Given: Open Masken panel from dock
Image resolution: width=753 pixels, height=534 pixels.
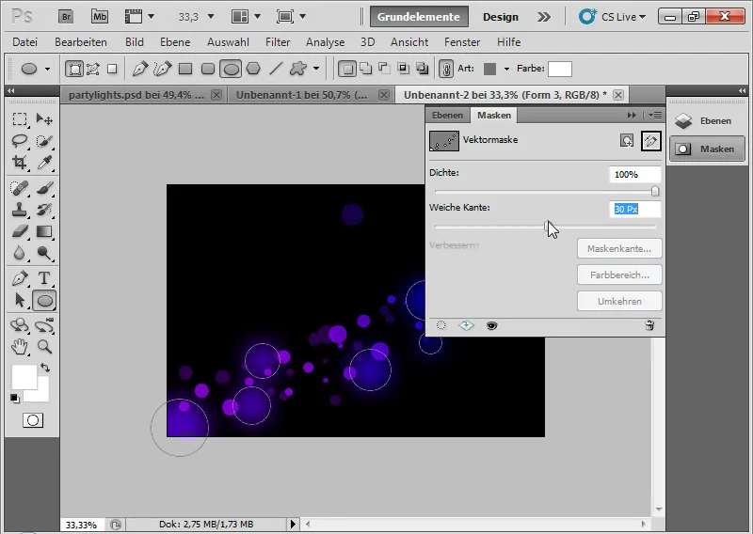Looking at the screenshot, I should (x=708, y=149).
